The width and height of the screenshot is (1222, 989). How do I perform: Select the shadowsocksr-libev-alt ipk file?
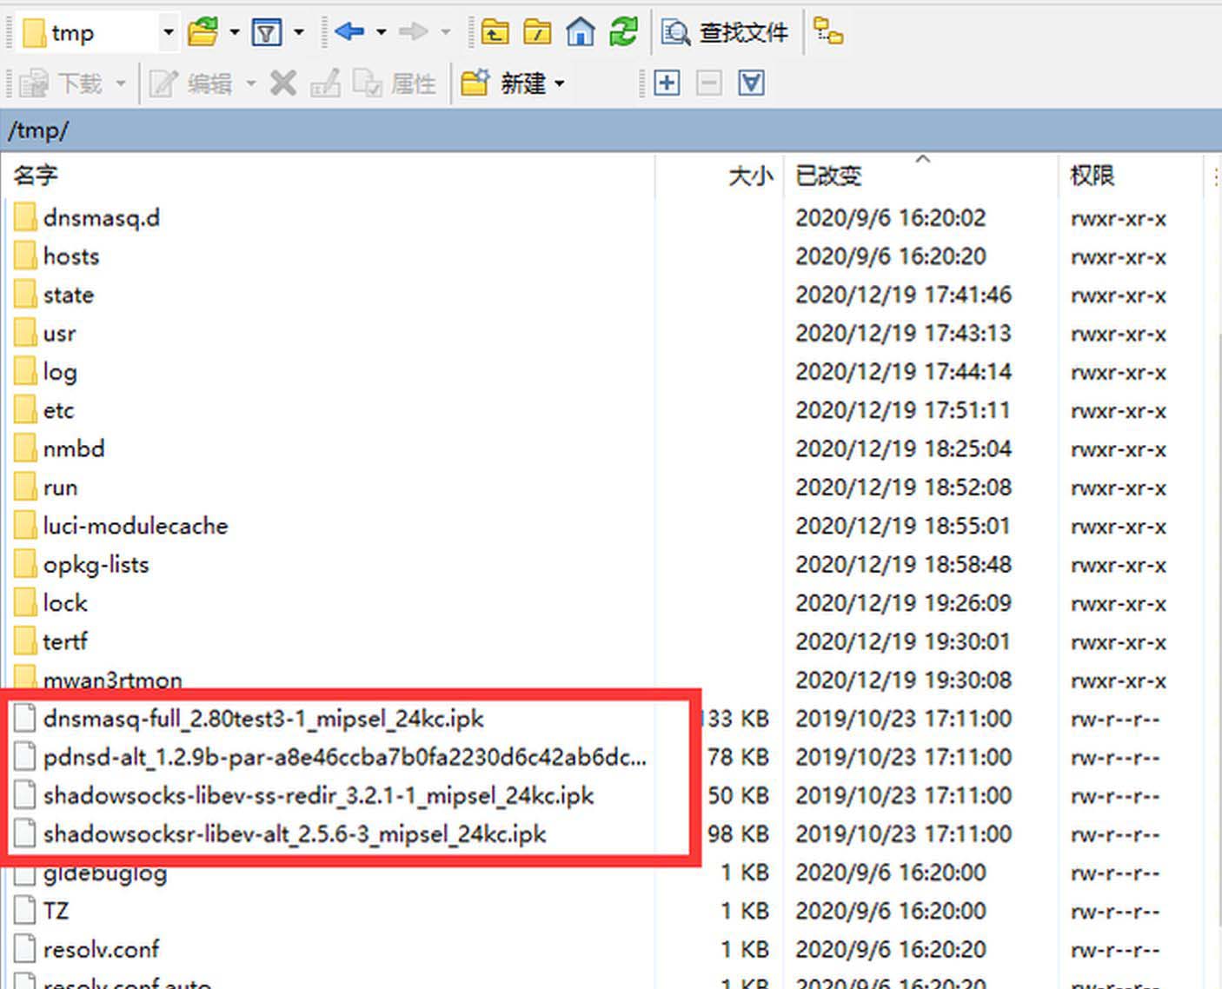294,834
